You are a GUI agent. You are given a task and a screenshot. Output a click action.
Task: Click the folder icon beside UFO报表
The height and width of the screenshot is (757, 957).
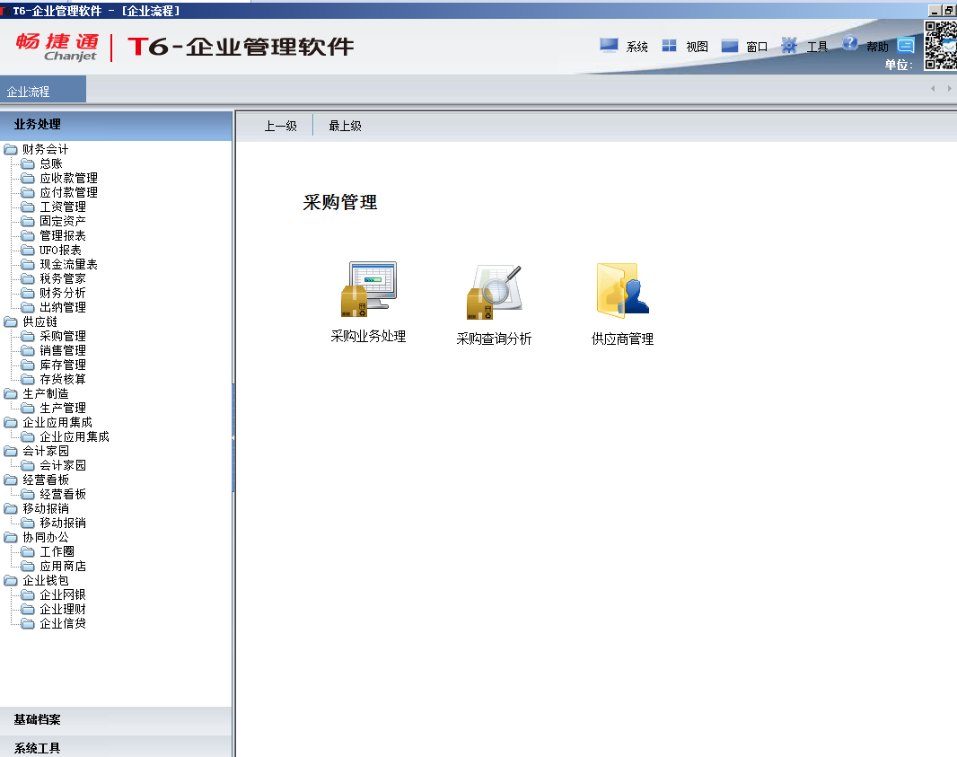(x=28, y=251)
